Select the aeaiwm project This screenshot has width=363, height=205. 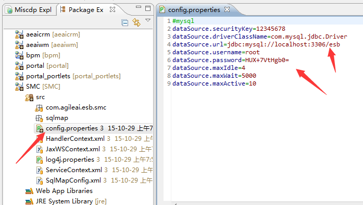pyautogui.click(x=52, y=45)
